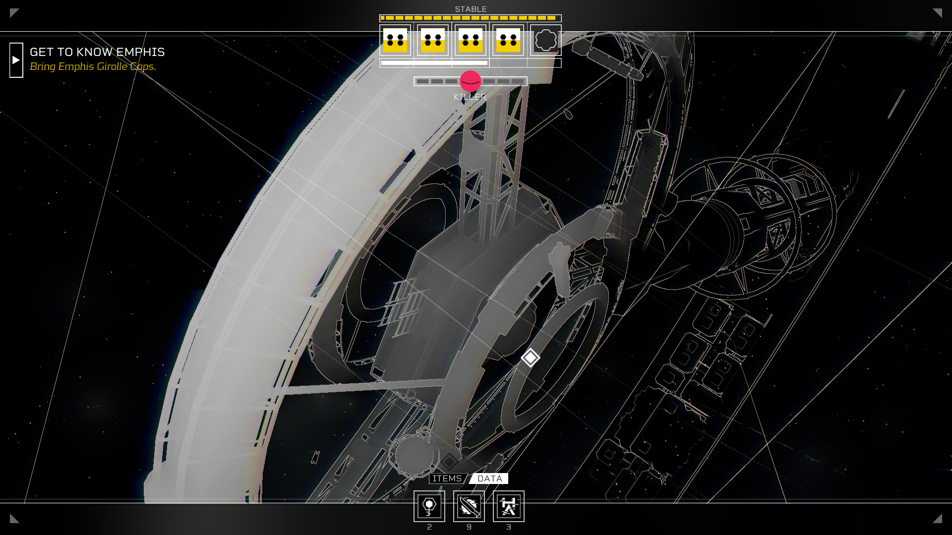This screenshot has width=952, height=535.
Task: Click the white energy bar below dice
Action: 434,63
